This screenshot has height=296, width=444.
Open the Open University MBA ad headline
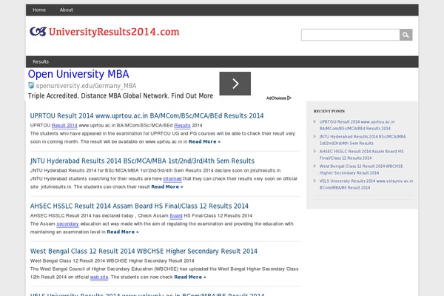click(78, 74)
